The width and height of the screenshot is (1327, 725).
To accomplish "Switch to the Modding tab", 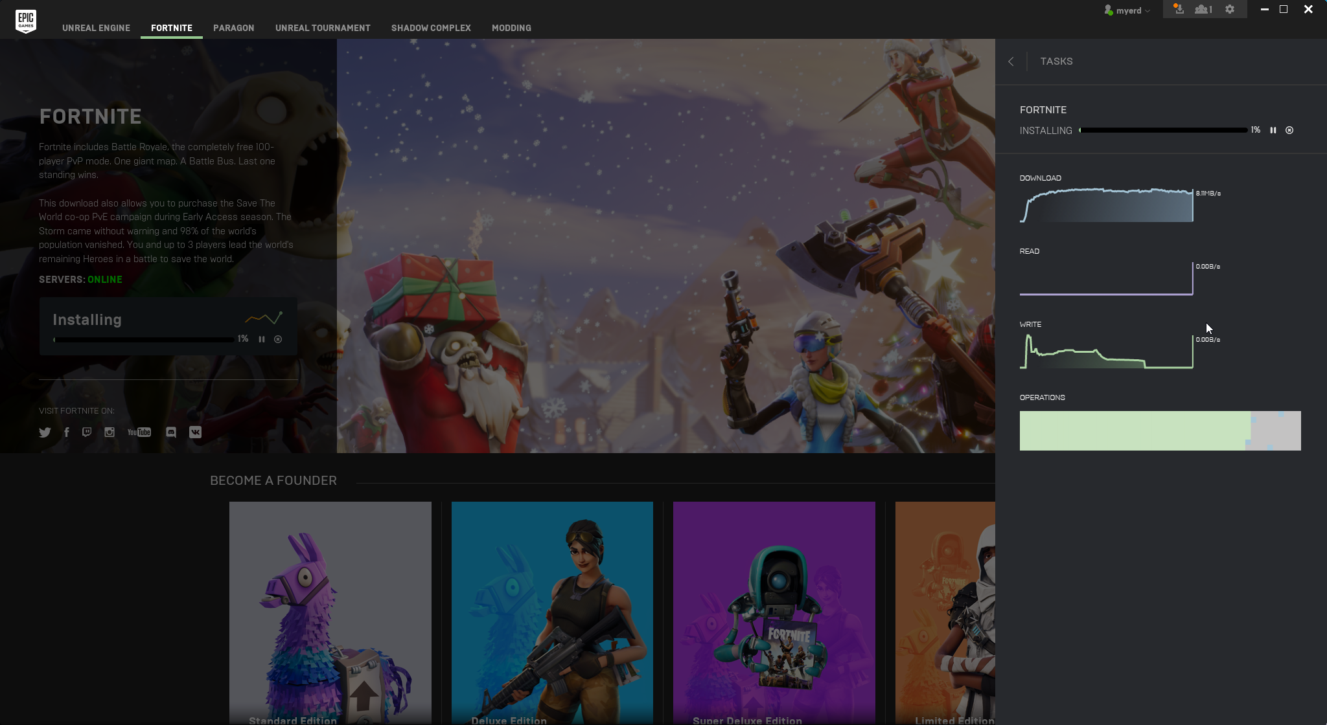I will pyautogui.click(x=511, y=28).
